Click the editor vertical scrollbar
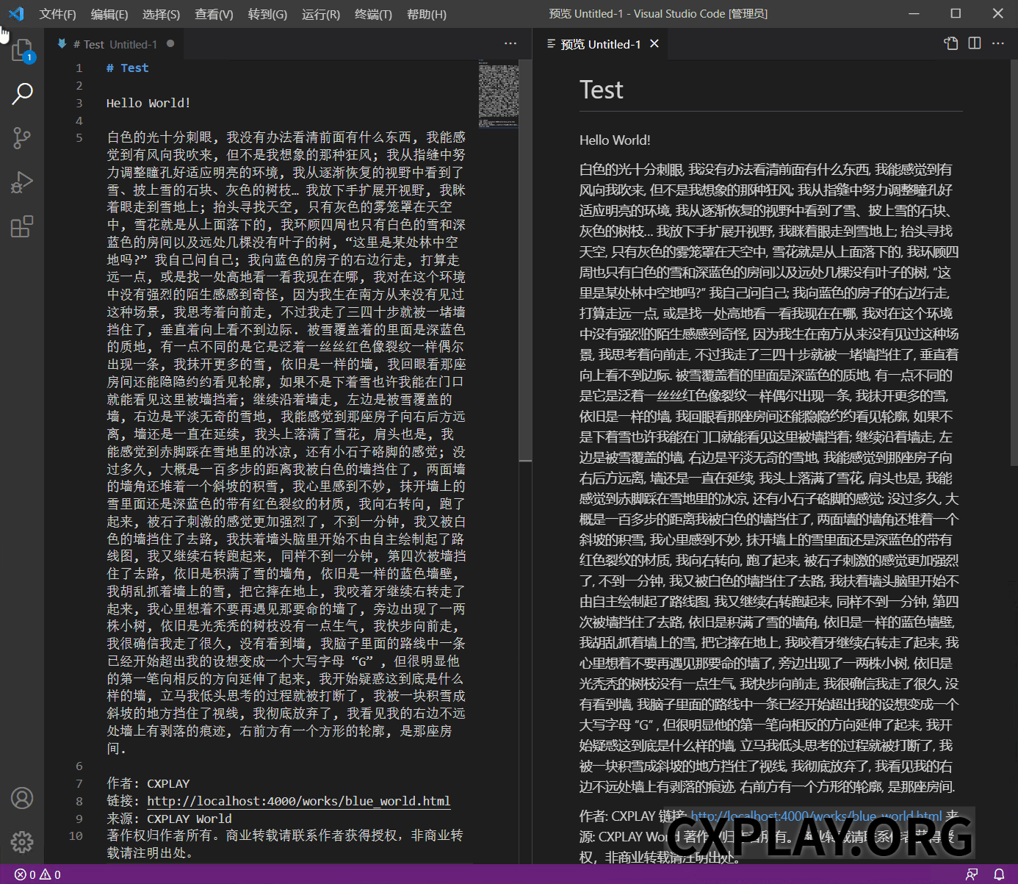The image size is (1018, 884). pyautogui.click(x=525, y=260)
